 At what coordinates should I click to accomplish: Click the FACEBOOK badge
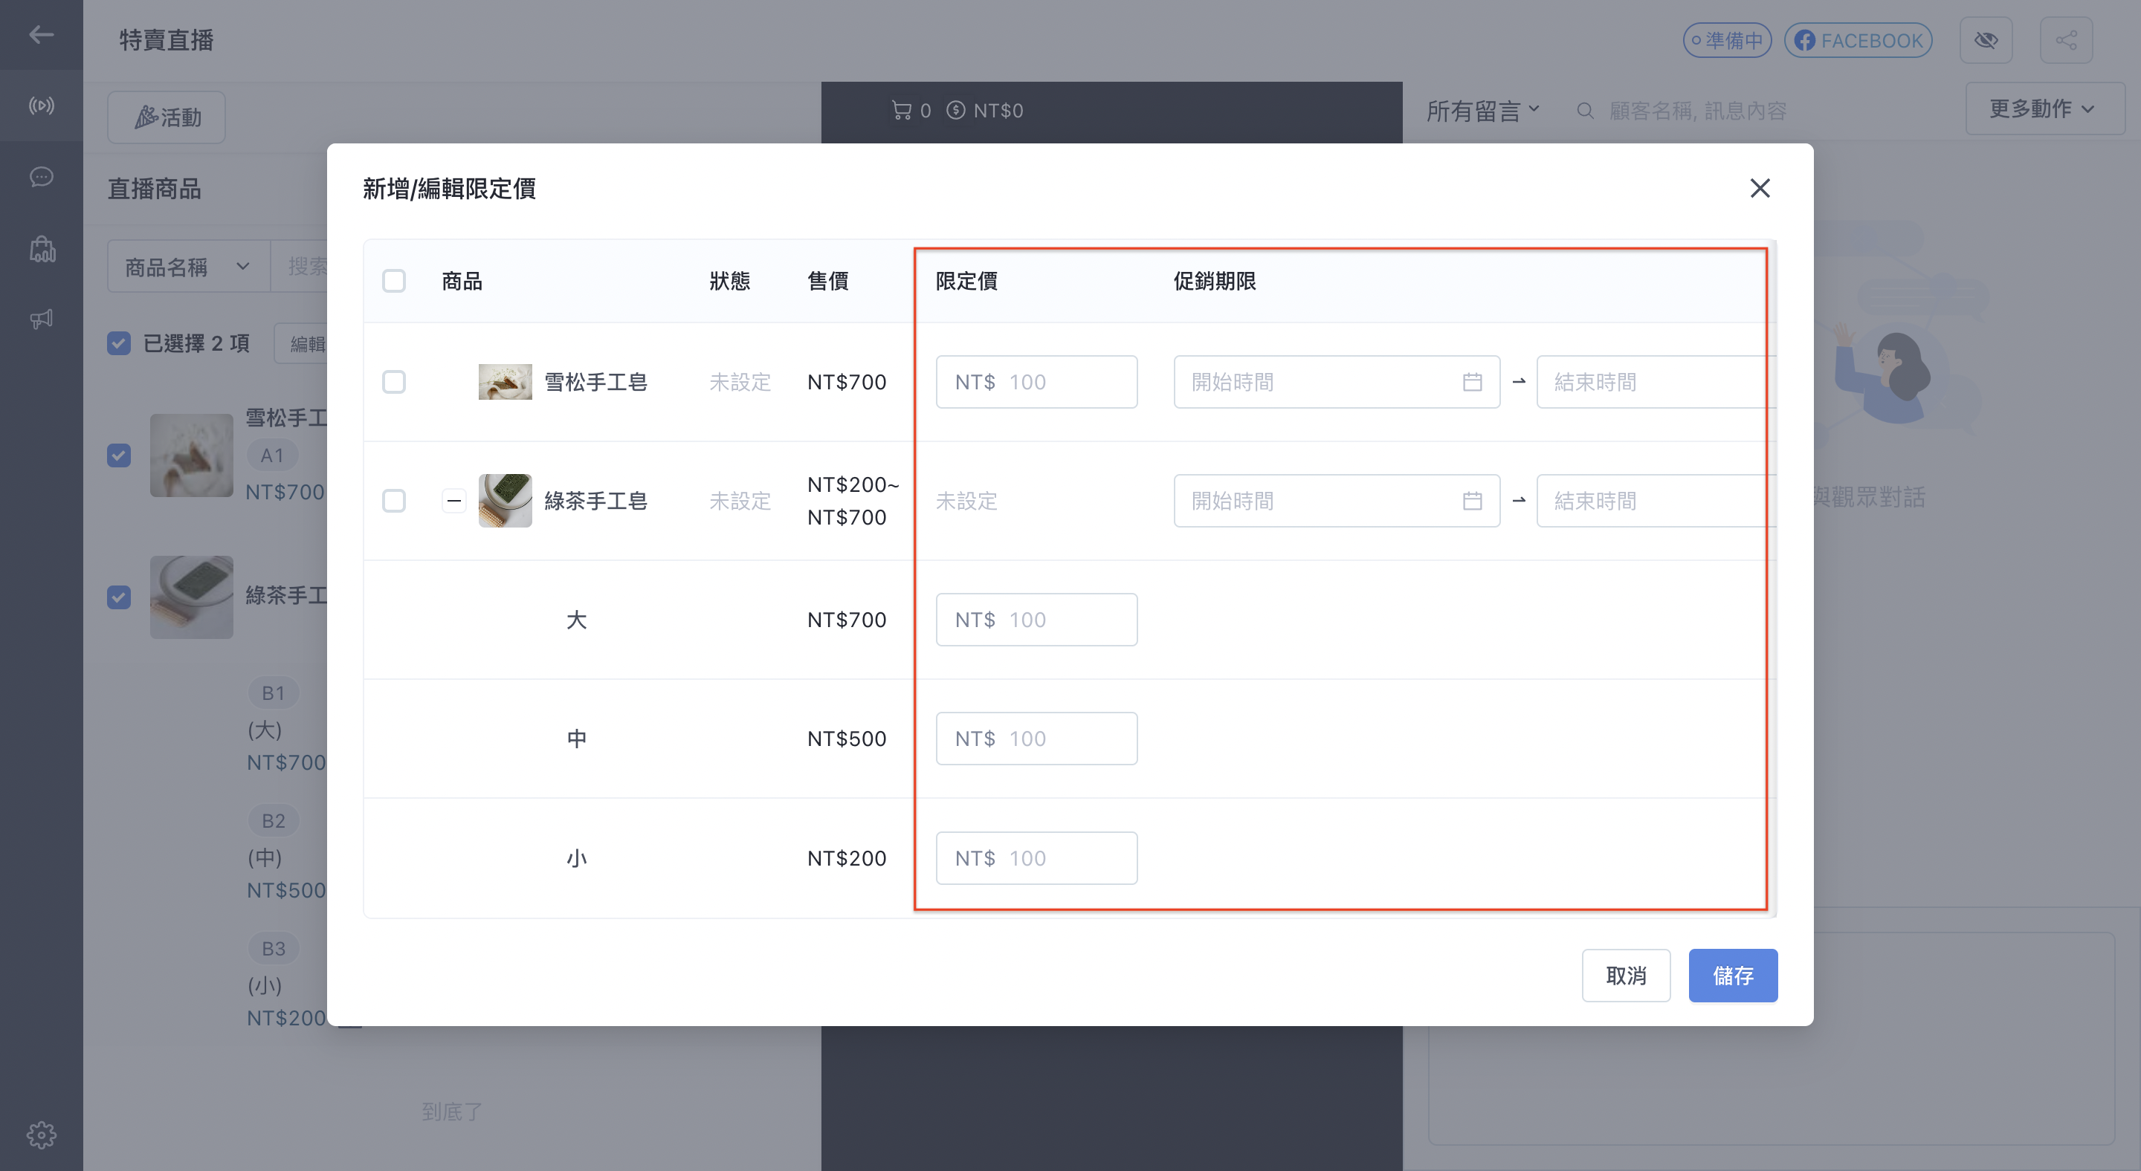[1858, 40]
